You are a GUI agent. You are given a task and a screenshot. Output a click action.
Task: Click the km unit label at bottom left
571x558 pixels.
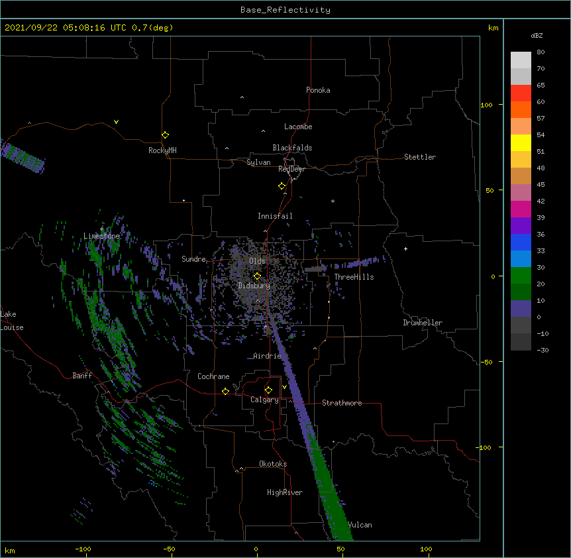pos(10,551)
